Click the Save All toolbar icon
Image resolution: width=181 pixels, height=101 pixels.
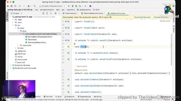12,6
